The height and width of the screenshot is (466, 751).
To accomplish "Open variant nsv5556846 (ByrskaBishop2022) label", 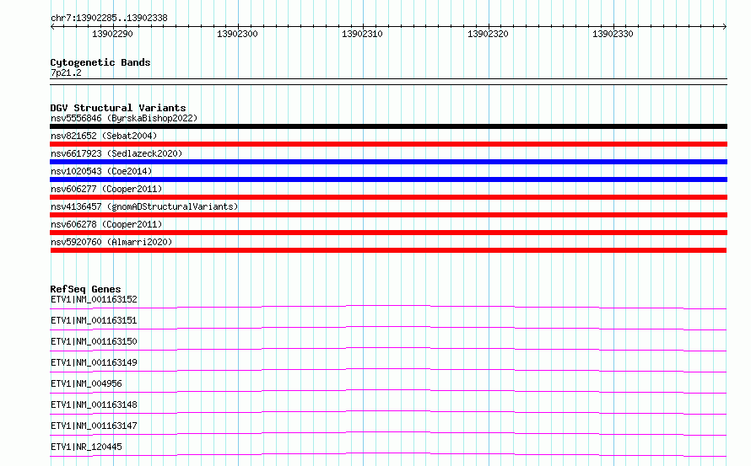I will pyautogui.click(x=124, y=118).
